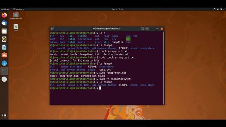Close the terminal window
This screenshot has height=127, width=226.
pos(162,29)
